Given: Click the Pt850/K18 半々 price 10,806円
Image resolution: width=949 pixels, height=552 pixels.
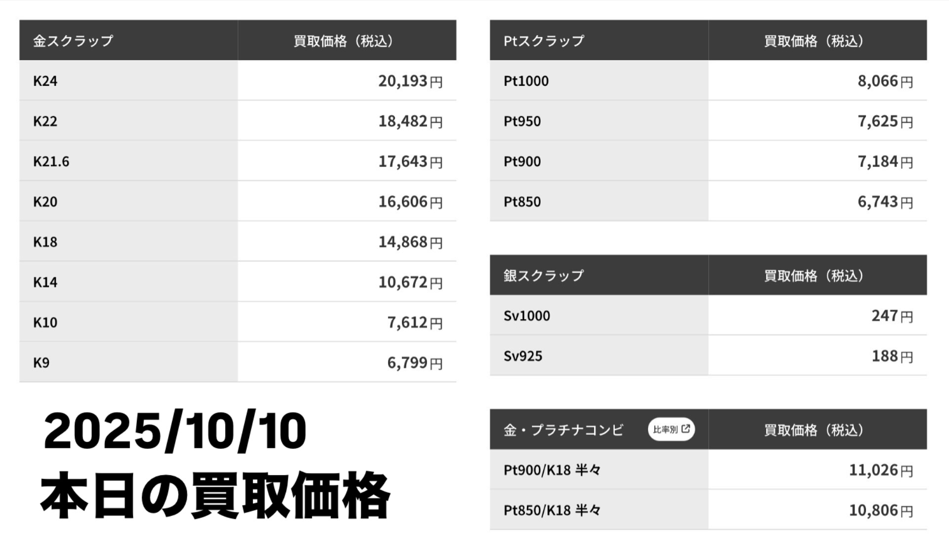Looking at the screenshot, I should (880, 511).
